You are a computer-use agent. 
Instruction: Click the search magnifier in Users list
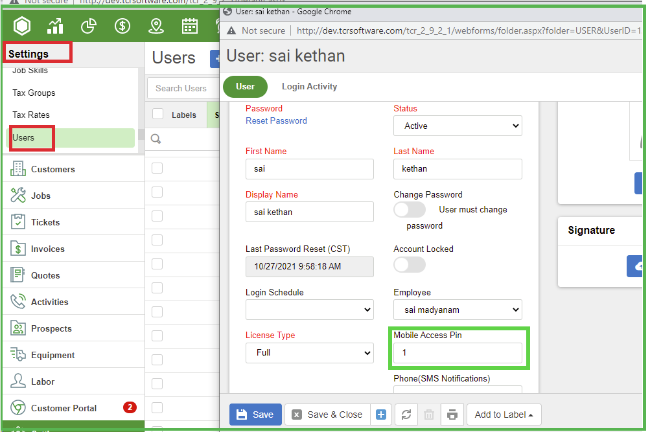[156, 139]
